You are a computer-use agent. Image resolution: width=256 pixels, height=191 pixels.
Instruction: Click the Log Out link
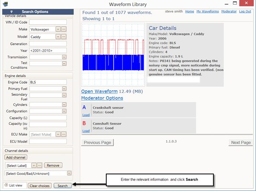245,11
